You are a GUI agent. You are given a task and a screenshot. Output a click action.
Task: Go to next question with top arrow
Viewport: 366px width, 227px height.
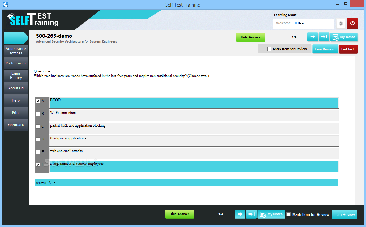click(312, 37)
